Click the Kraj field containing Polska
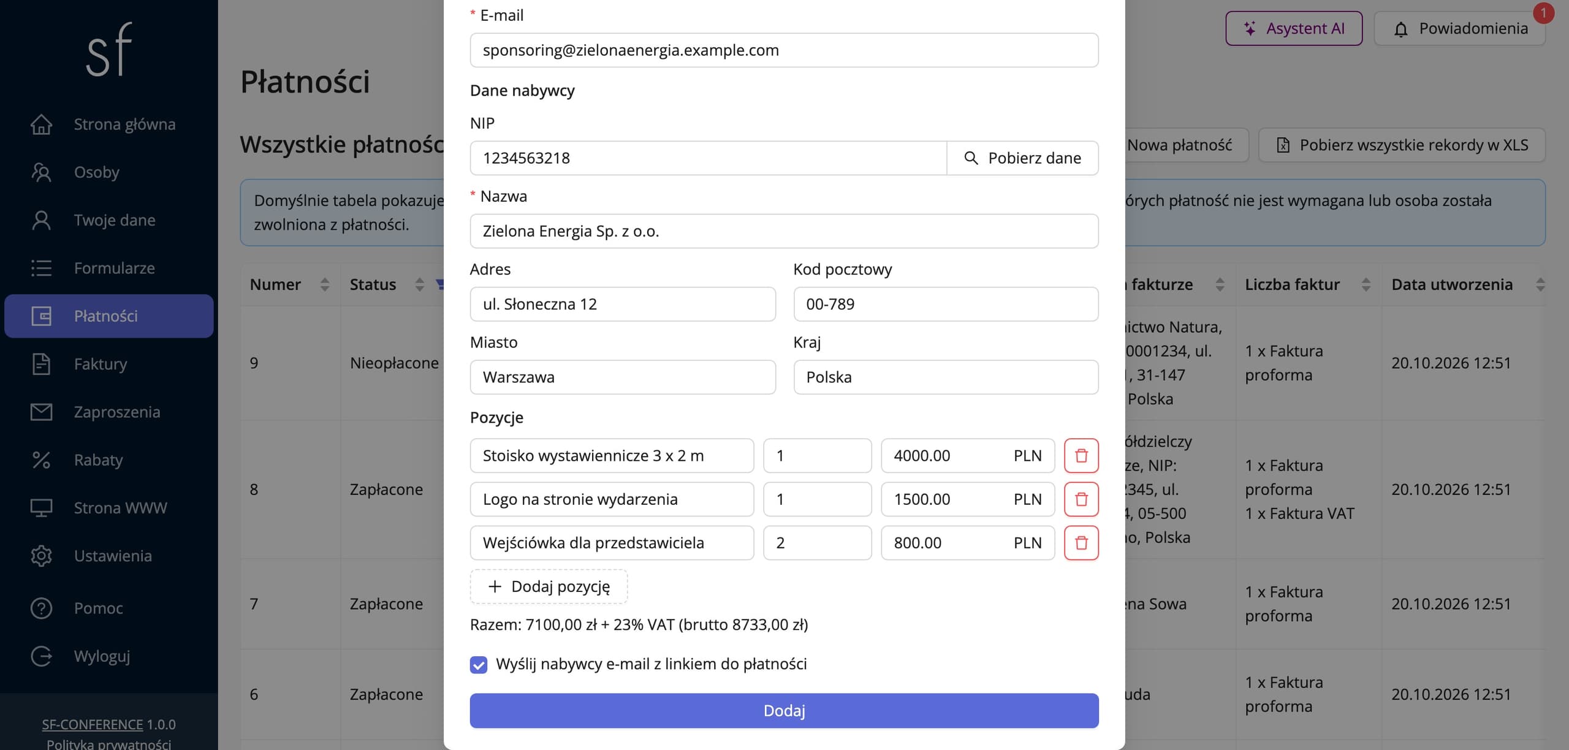This screenshot has height=750, width=1569. coord(946,377)
